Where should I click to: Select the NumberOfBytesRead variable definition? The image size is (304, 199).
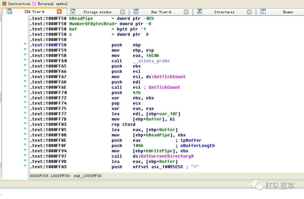92,24
